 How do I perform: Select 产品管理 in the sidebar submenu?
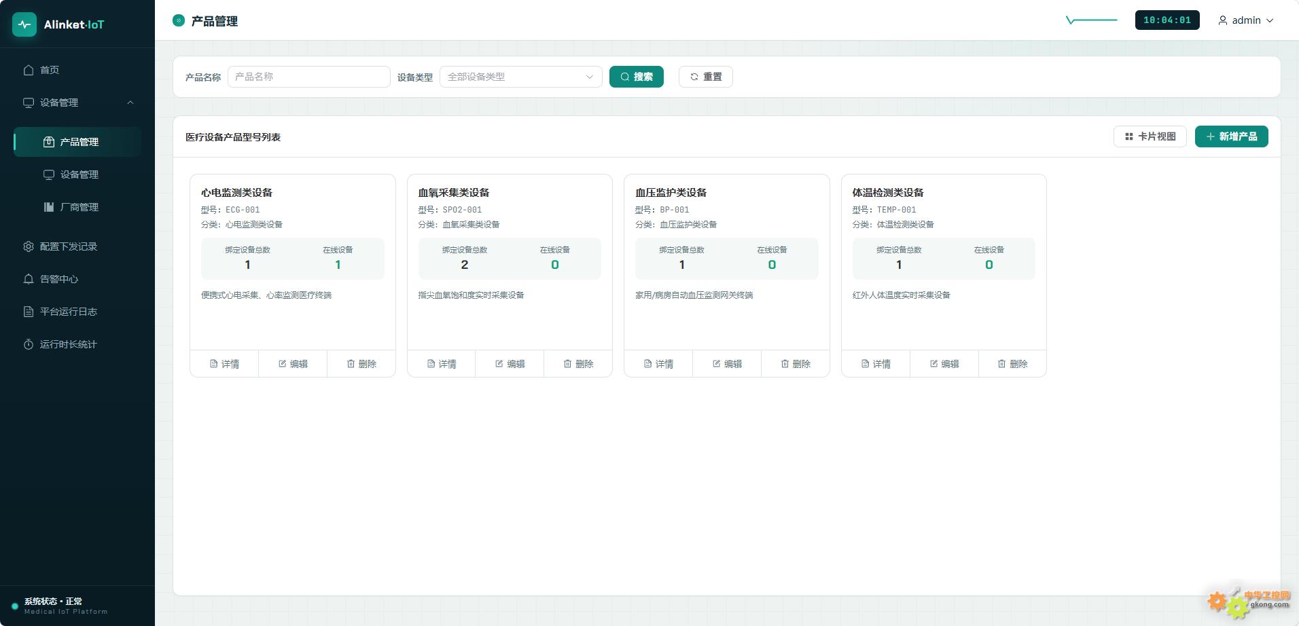click(x=77, y=142)
